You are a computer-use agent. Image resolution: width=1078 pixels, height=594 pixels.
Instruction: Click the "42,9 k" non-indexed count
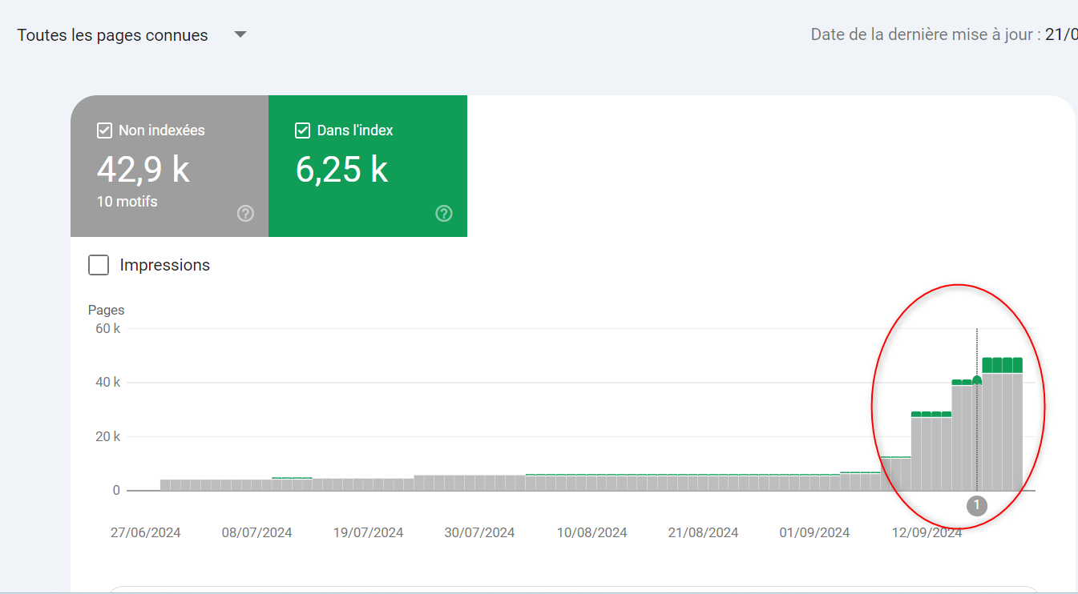pos(143,170)
